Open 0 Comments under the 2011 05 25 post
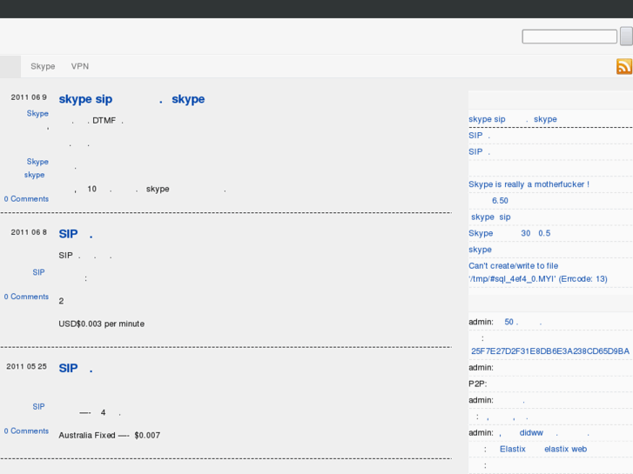Image resolution: width=633 pixels, height=474 pixels. pyautogui.click(x=26, y=431)
